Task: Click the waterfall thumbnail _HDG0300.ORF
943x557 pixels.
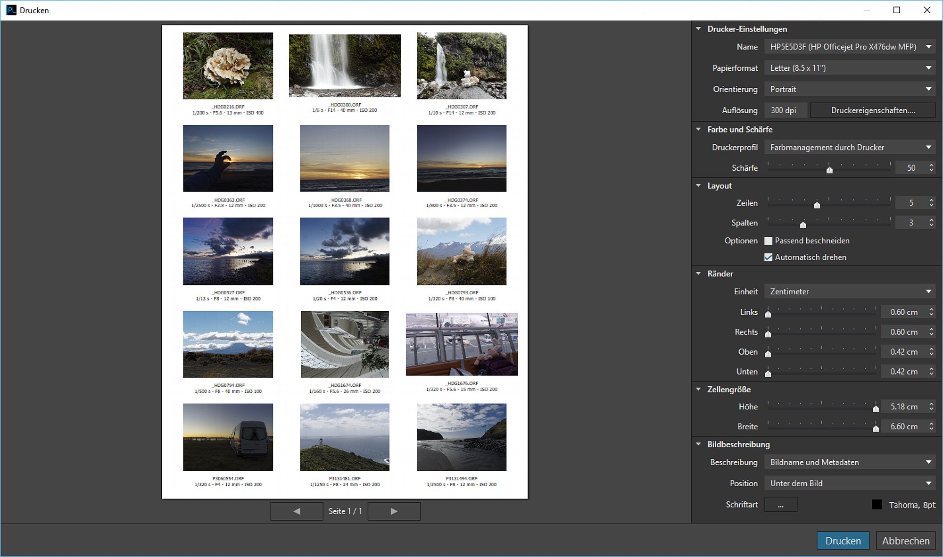Action: (345, 66)
